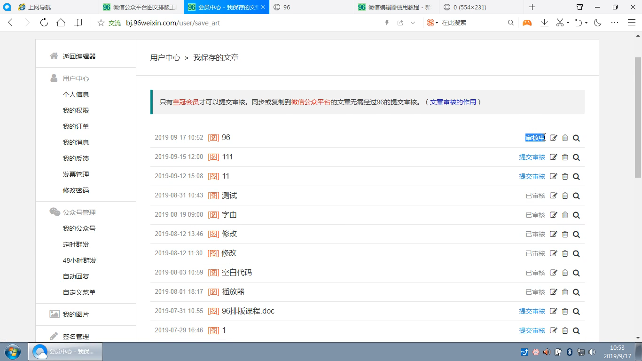This screenshot has height=361, width=642.
Task: Open 我的订单 in the sidebar
Action: 76,126
